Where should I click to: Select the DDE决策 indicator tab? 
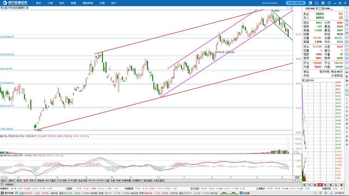tap(62, 180)
